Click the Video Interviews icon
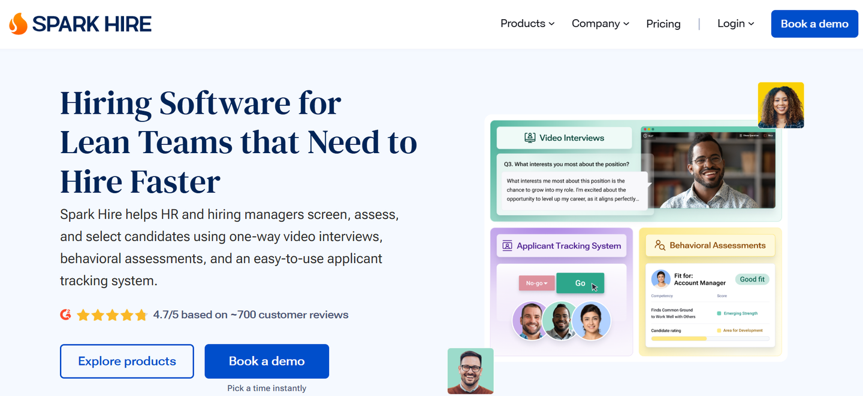The height and width of the screenshot is (396, 863). tap(530, 138)
